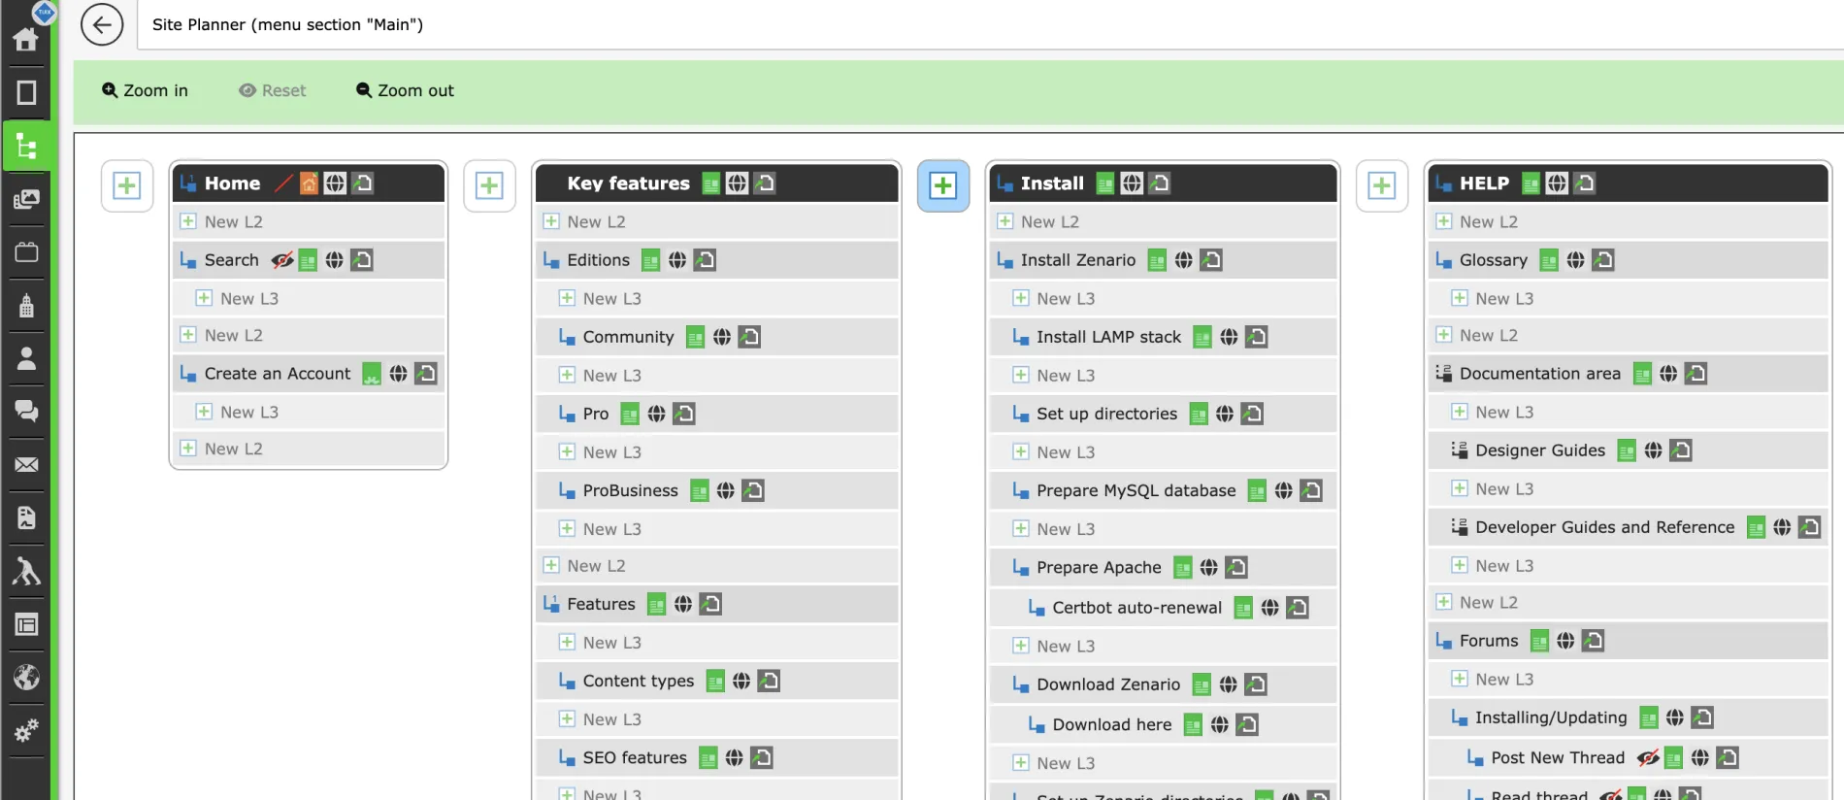Image resolution: width=1844 pixels, height=800 pixels.
Task: Click Zoom in
Action: [145, 90]
